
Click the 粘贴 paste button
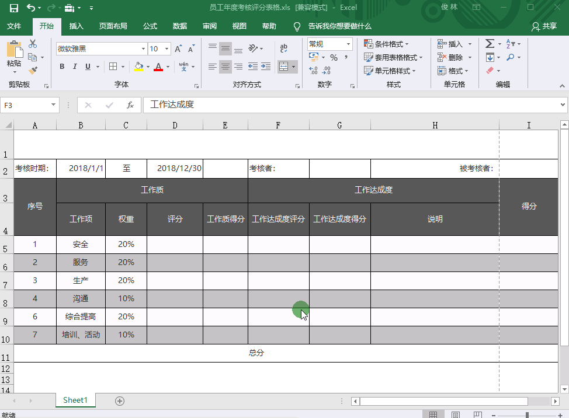14,55
